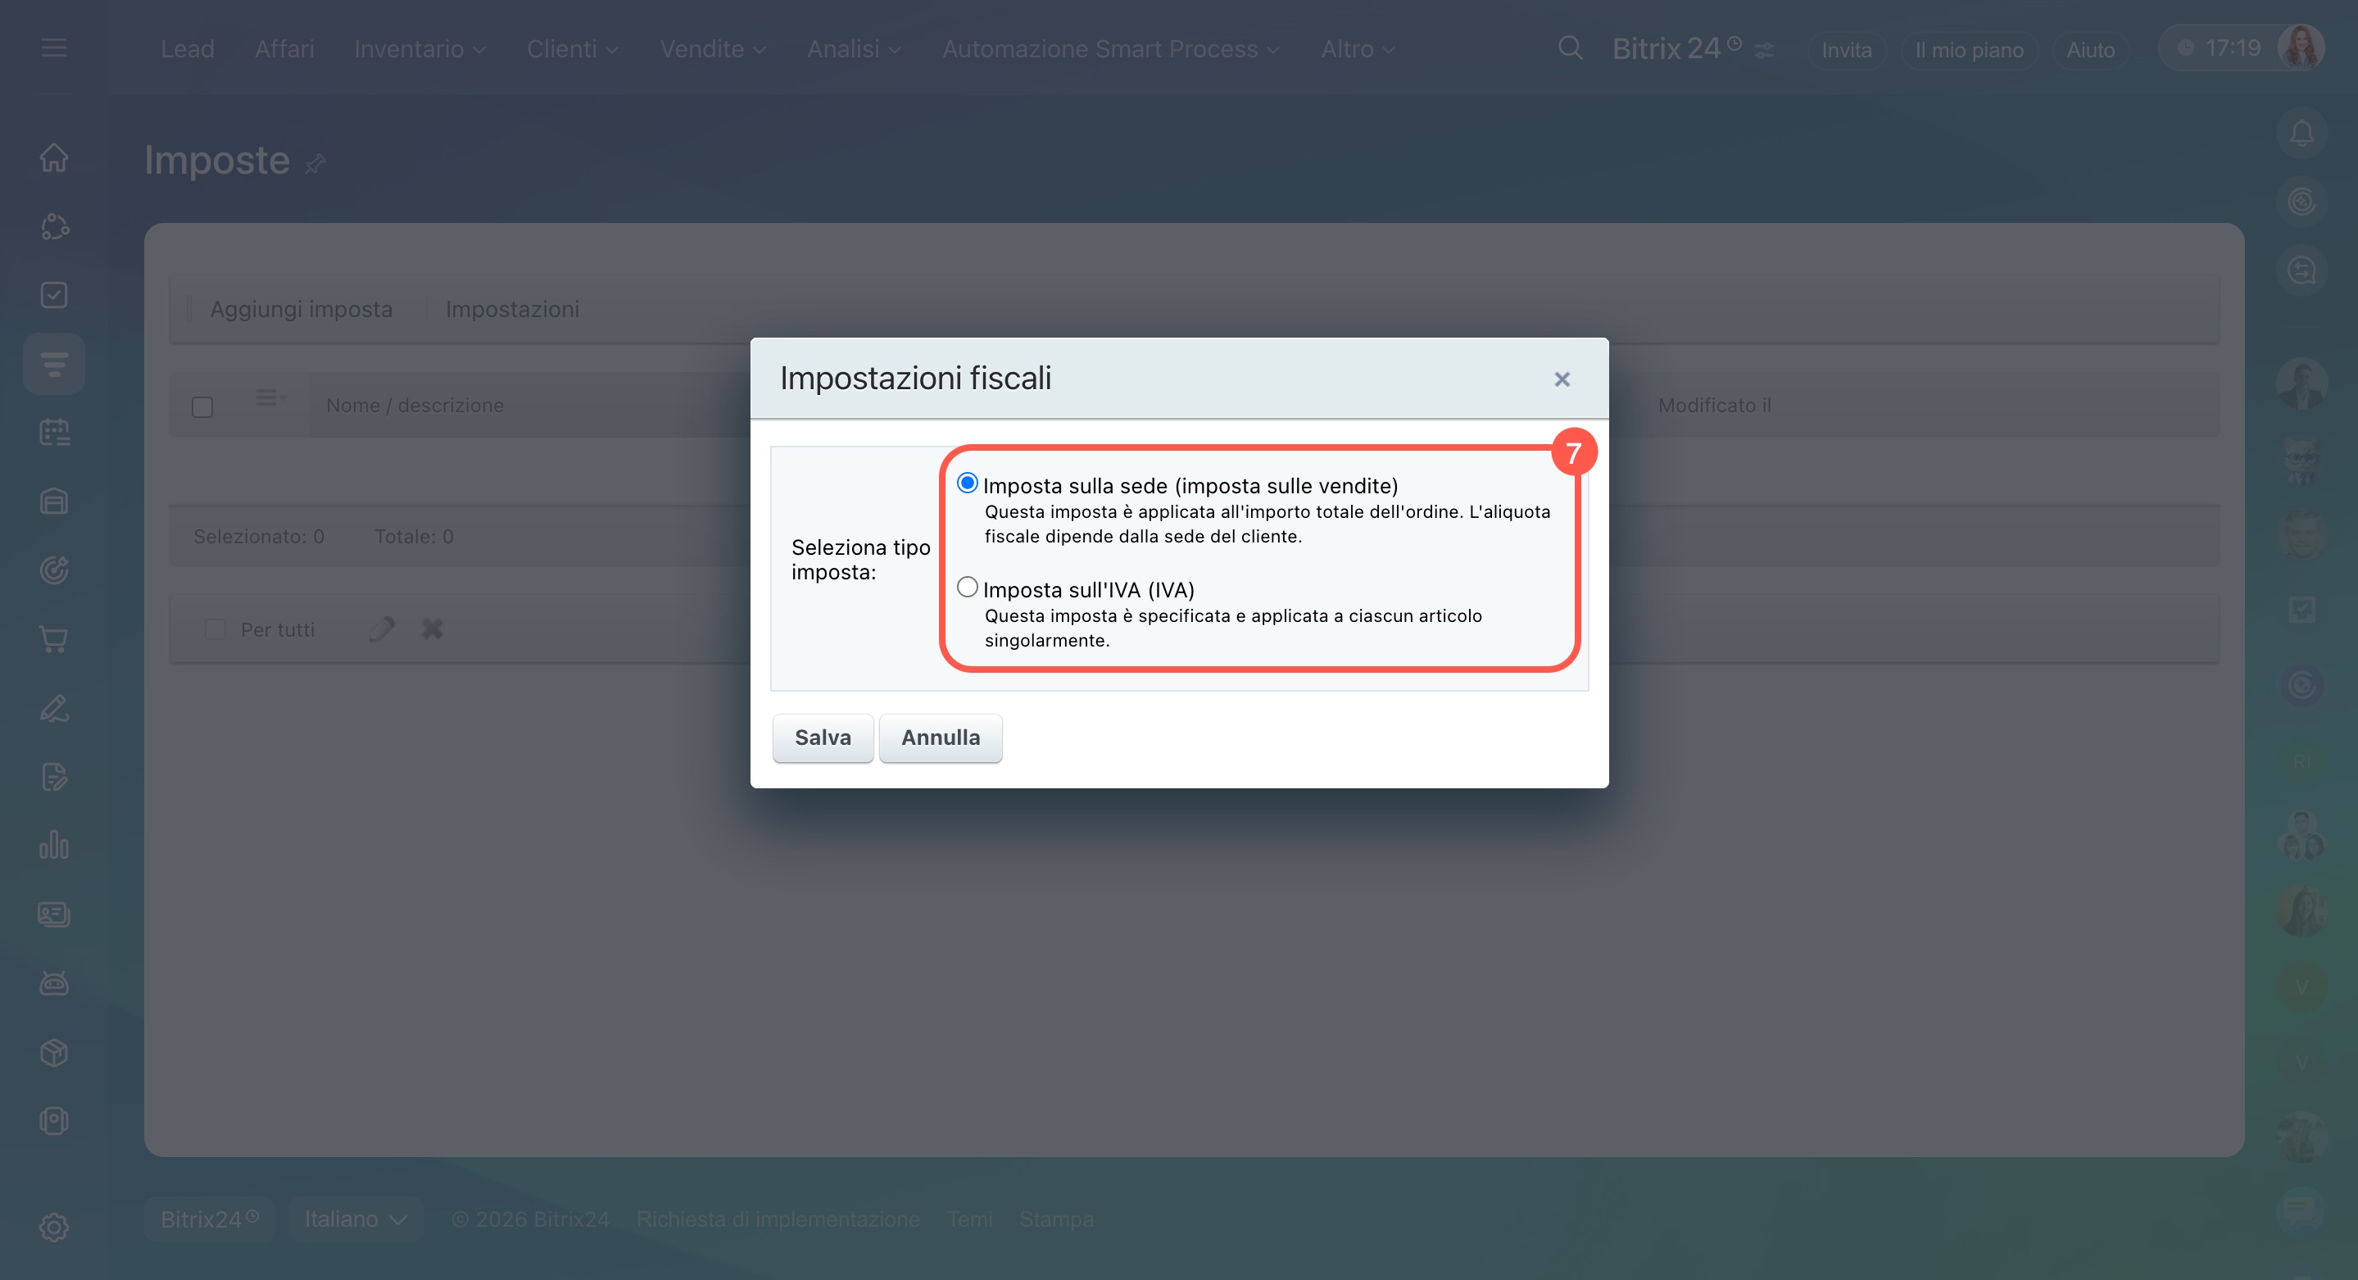Click the calendar icon in left sidebar

[54, 432]
